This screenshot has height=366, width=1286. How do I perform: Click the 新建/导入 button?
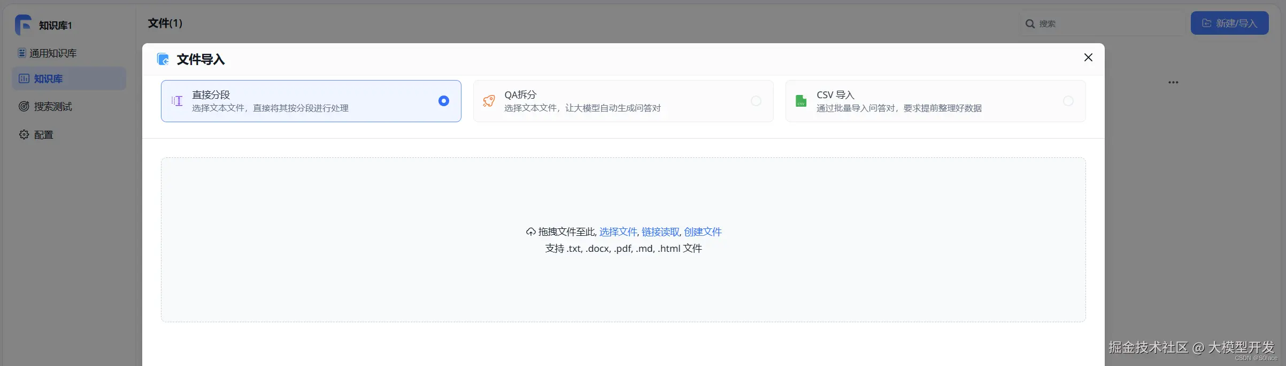click(1229, 23)
